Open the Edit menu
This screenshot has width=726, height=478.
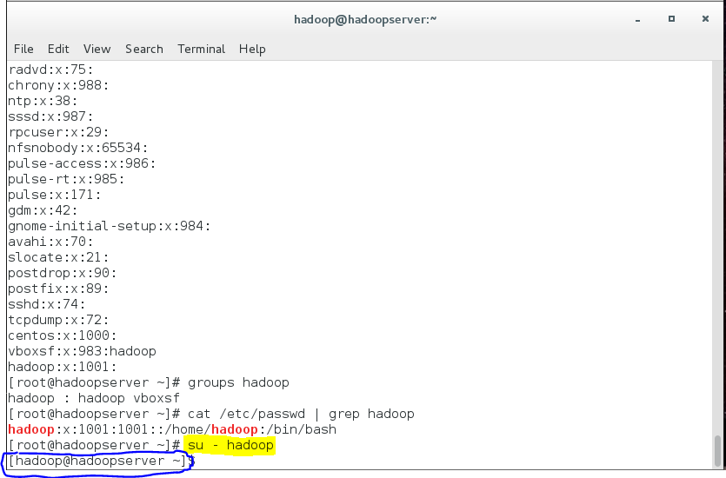[x=58, y=49]
